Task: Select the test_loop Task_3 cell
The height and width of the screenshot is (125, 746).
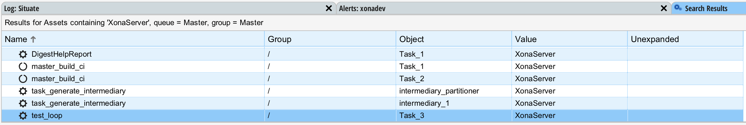Action: (x=412, y=116)
